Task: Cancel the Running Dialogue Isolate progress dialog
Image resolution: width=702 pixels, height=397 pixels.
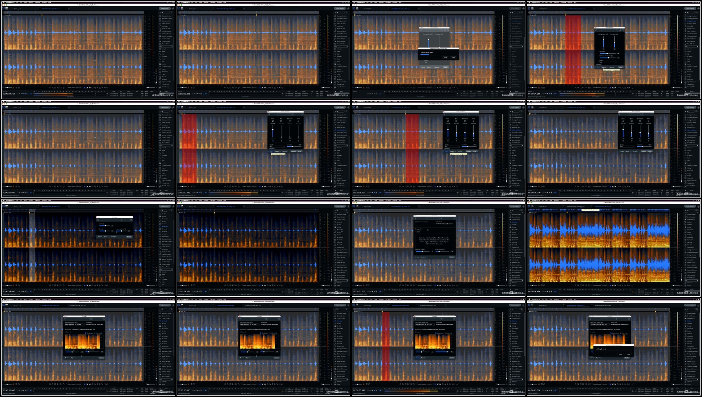Action: point(453,58)
